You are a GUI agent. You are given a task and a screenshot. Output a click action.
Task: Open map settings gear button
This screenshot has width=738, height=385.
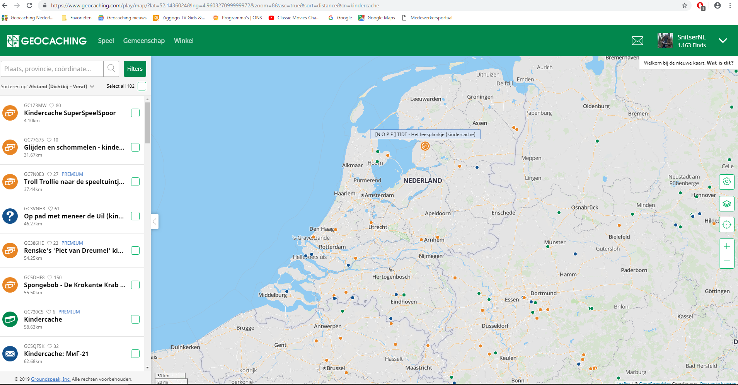click(726, 182)
